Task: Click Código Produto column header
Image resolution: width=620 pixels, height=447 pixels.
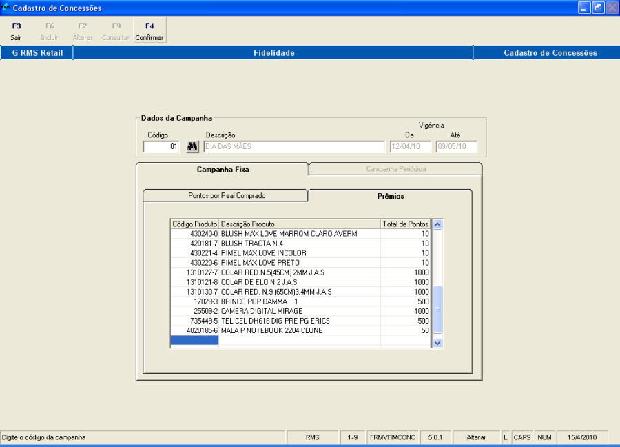Action: click(194, 224)
